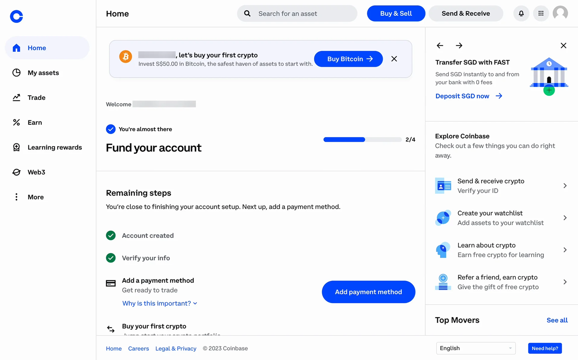The image size is (578, 360).
Task: Click the swap arrows icon by first crypto
Action: (x=111, y=329)
